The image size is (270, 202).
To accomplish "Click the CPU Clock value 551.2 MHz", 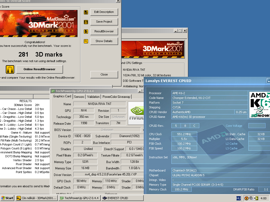I will (184, 134).
